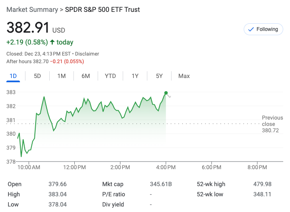This screenshot has width=290, height=212.
Task: Click the Previous close 380.72 label
Action: 272,124
